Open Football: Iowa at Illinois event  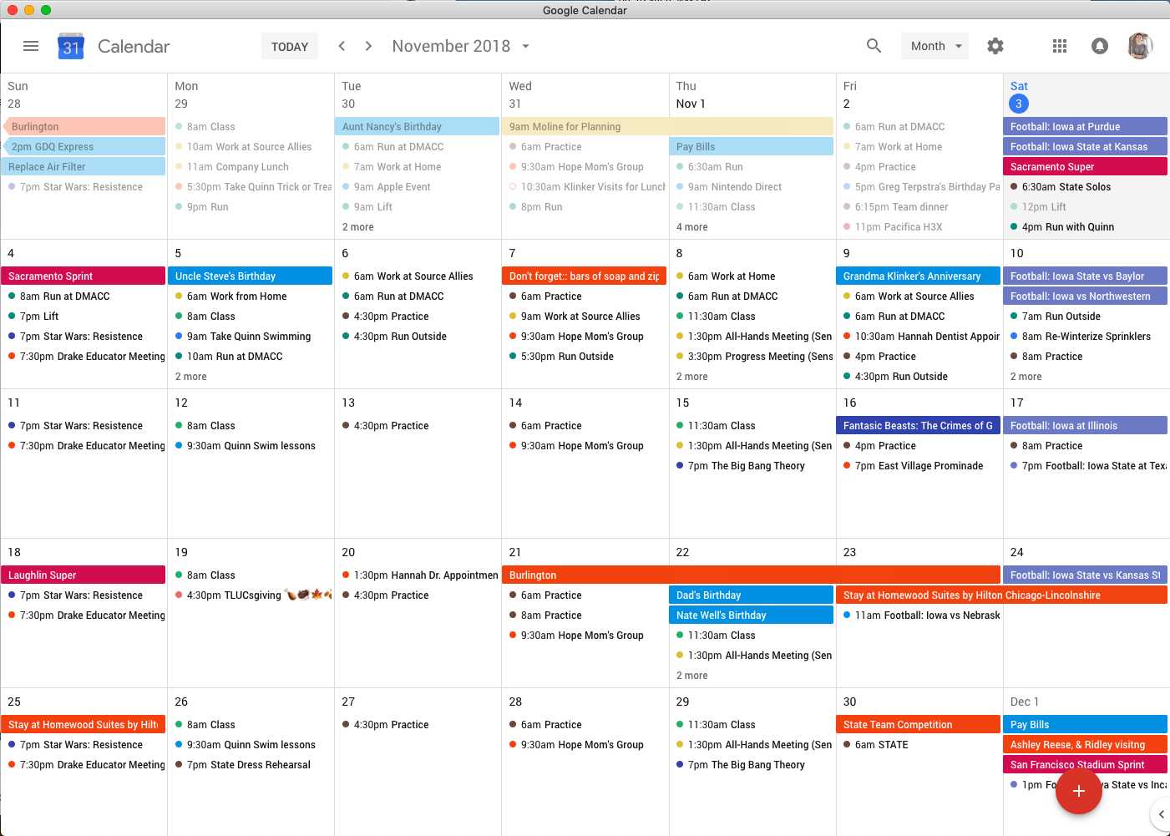tap(1086, 426)
